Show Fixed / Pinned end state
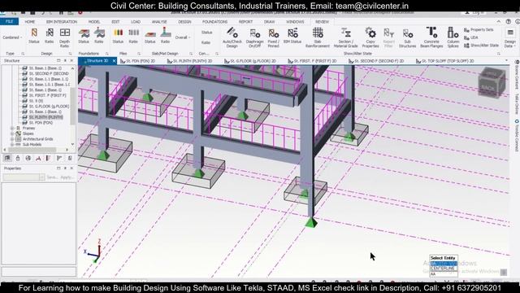The width and height of the screenshot is (520, 293). (274, 37)
